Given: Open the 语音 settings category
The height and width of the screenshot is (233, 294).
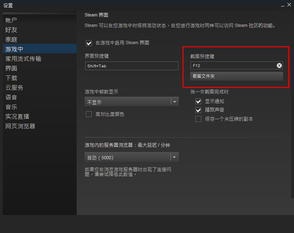Looking at the screenshot, I should (40, 97).
